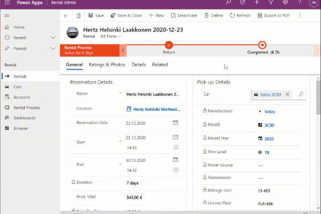321x214 pixels.
Task: Open the V2 Form selector dropdown
Action: click(x=111, y=36)
